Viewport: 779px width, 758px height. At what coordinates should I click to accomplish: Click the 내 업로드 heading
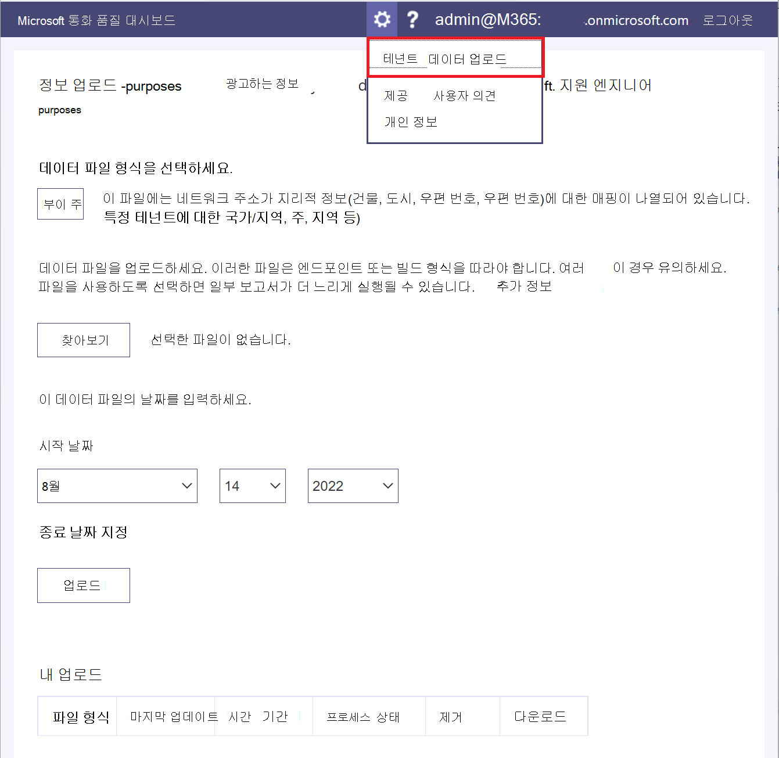click(x=71, y=674)
